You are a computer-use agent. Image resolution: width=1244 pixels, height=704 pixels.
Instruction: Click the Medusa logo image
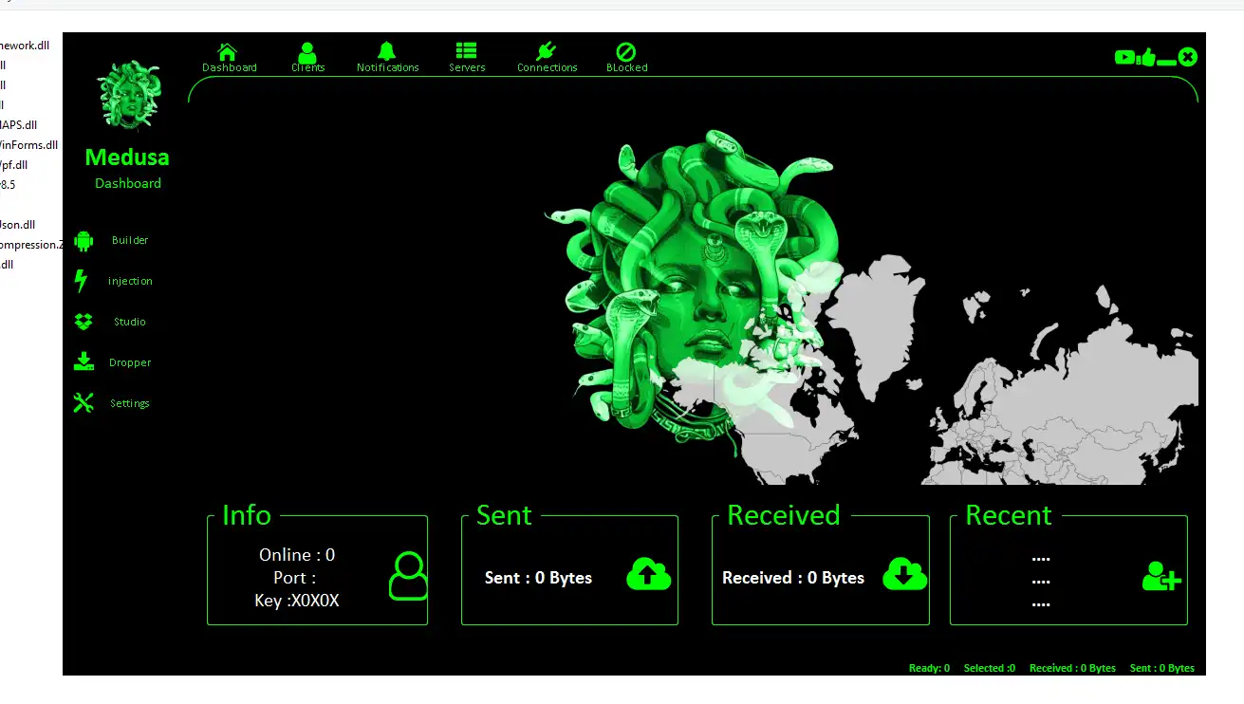coord(127,95)
